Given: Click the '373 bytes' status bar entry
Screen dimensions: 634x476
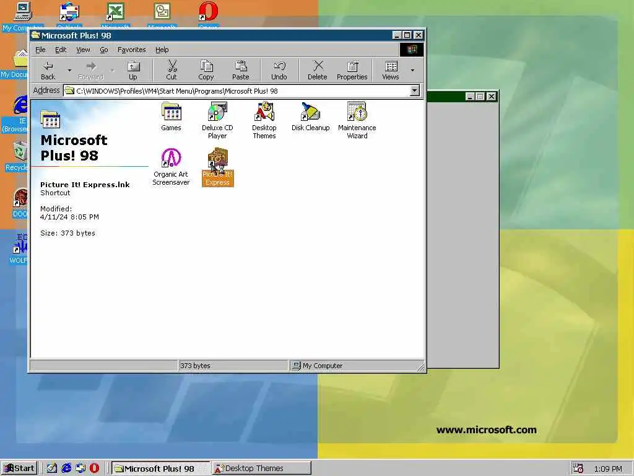Looking at the screenshot, I should point(233,366).
